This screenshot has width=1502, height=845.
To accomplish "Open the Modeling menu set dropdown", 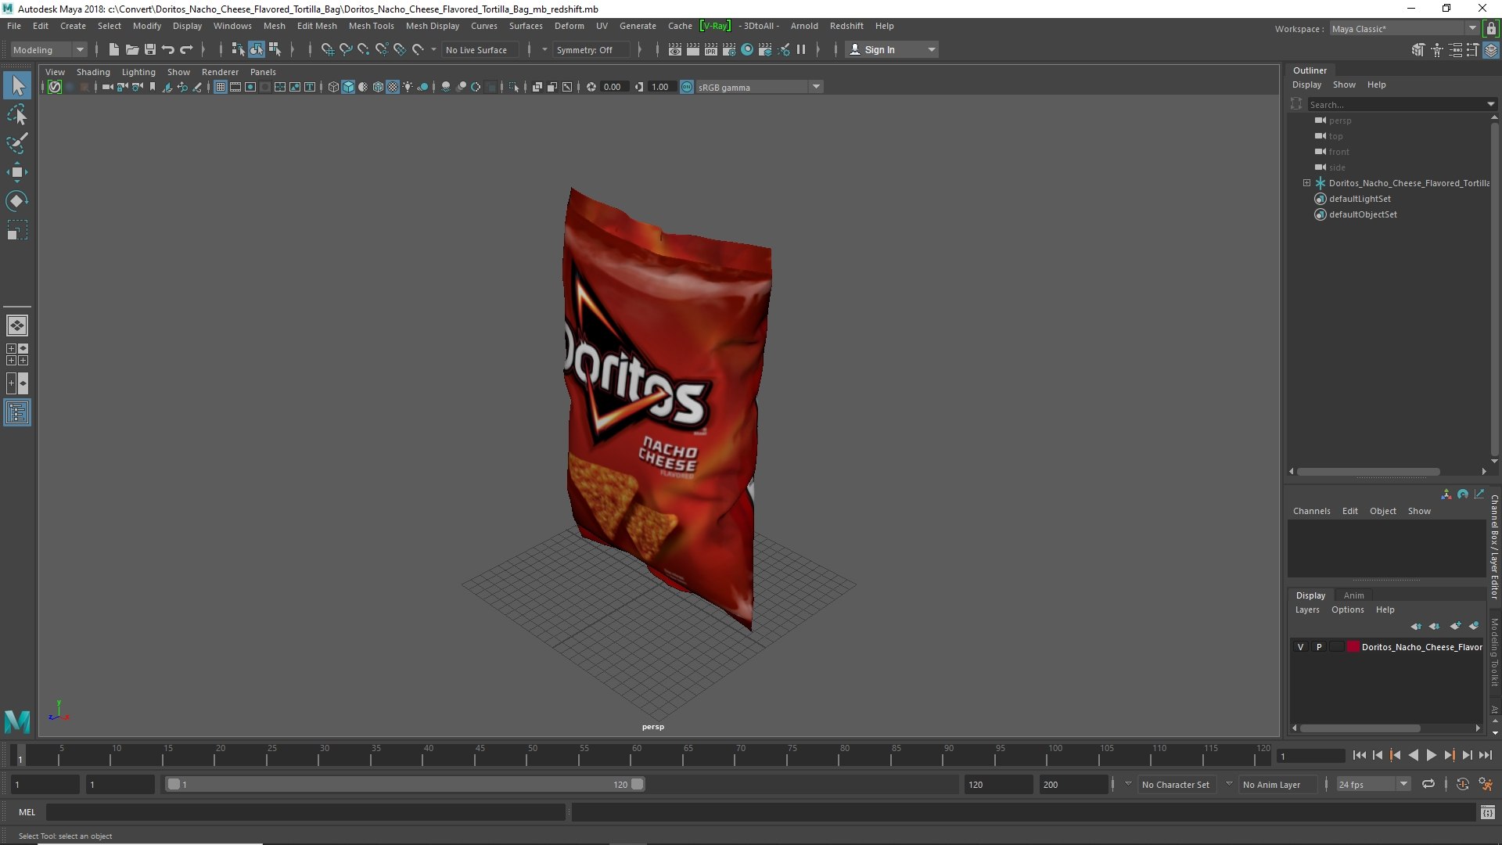I will tap(49, 49).
